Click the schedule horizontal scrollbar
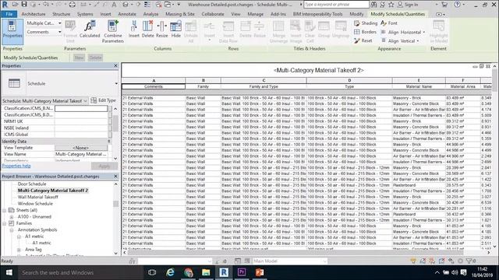Image resolution: width=499 pixels, height=280 pixels. [x=295, y=253]
